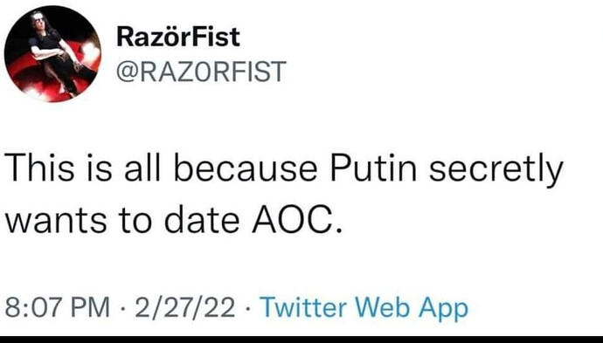Click the word wants in the tweet

(x=56, y=222)
